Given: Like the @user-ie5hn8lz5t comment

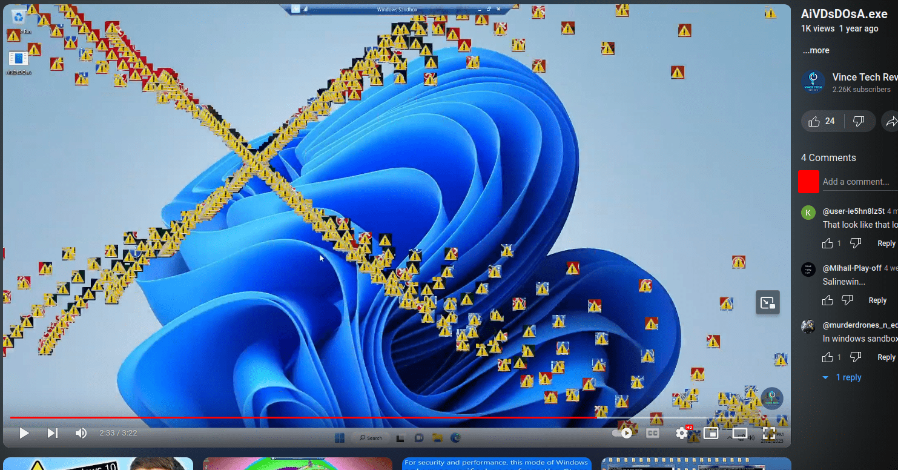Looking at the screenshot, I should coord(828,243).
